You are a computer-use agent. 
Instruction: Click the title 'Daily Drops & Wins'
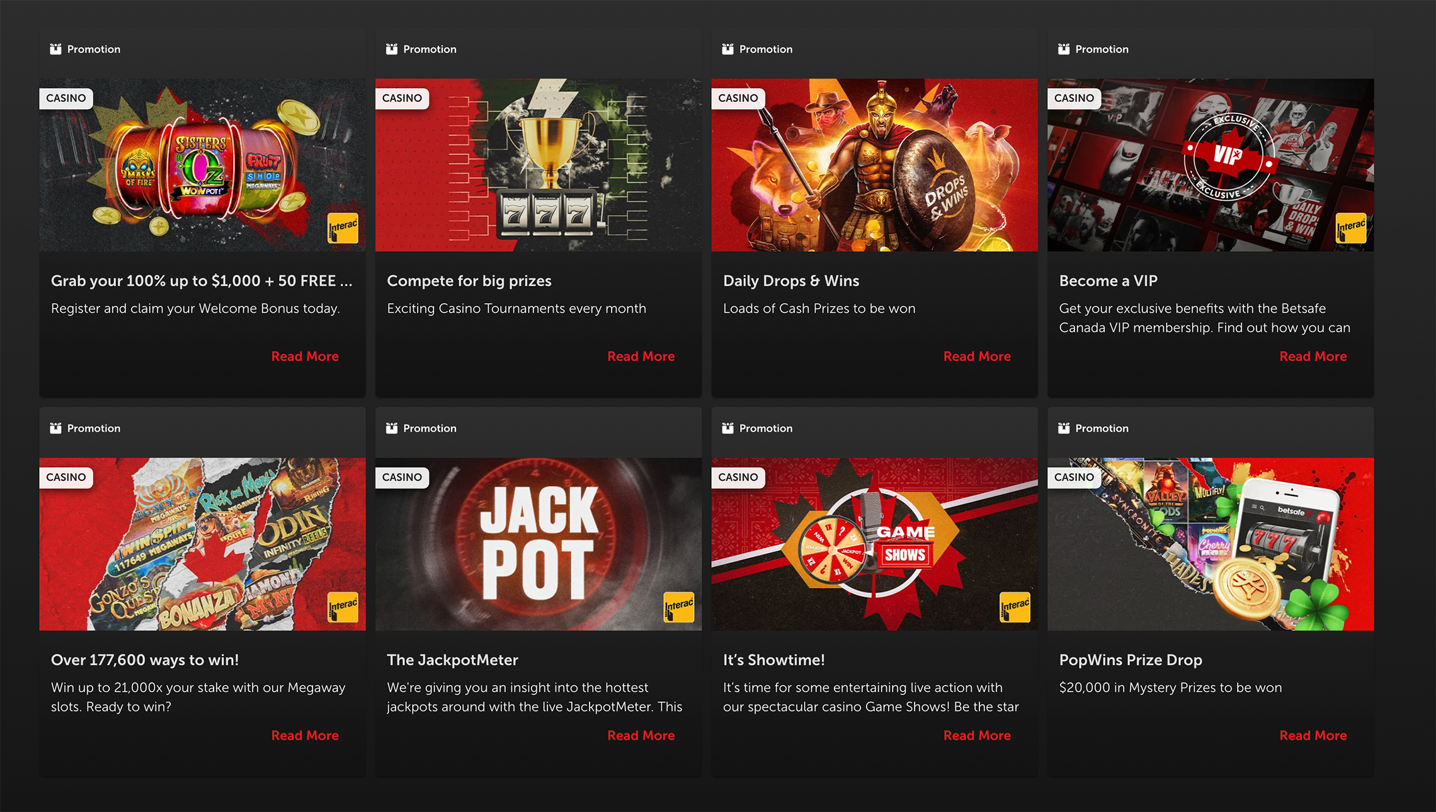point(791,281)
